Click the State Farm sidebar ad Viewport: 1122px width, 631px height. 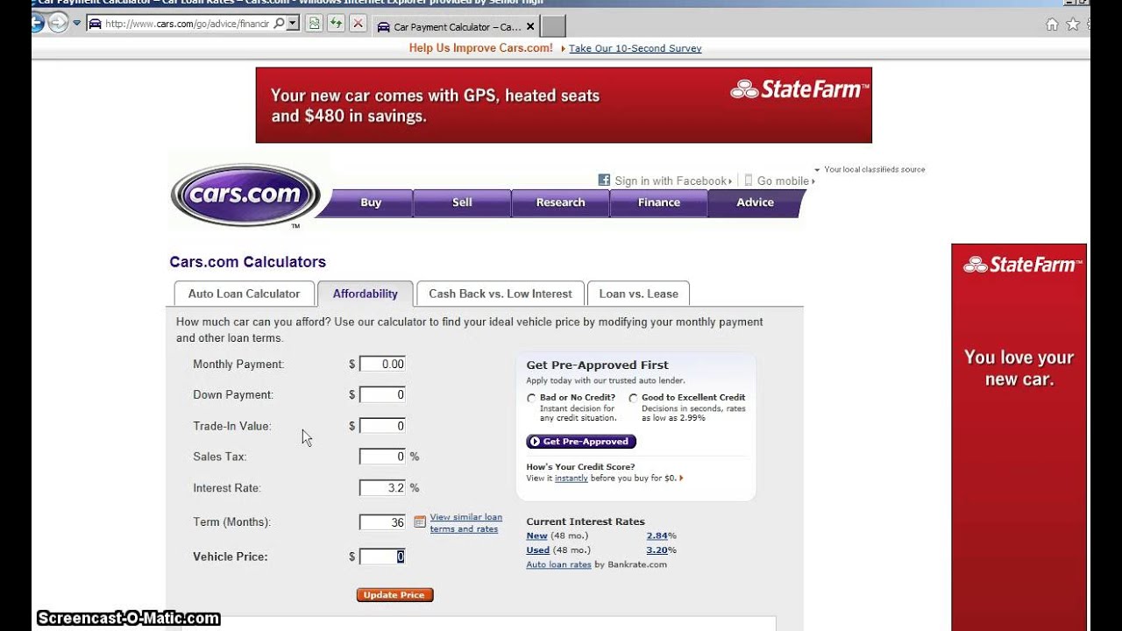(x=1019, y=437)
